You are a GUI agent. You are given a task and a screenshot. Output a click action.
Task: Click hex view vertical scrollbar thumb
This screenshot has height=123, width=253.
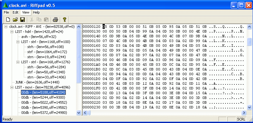[x=249, y=42]
